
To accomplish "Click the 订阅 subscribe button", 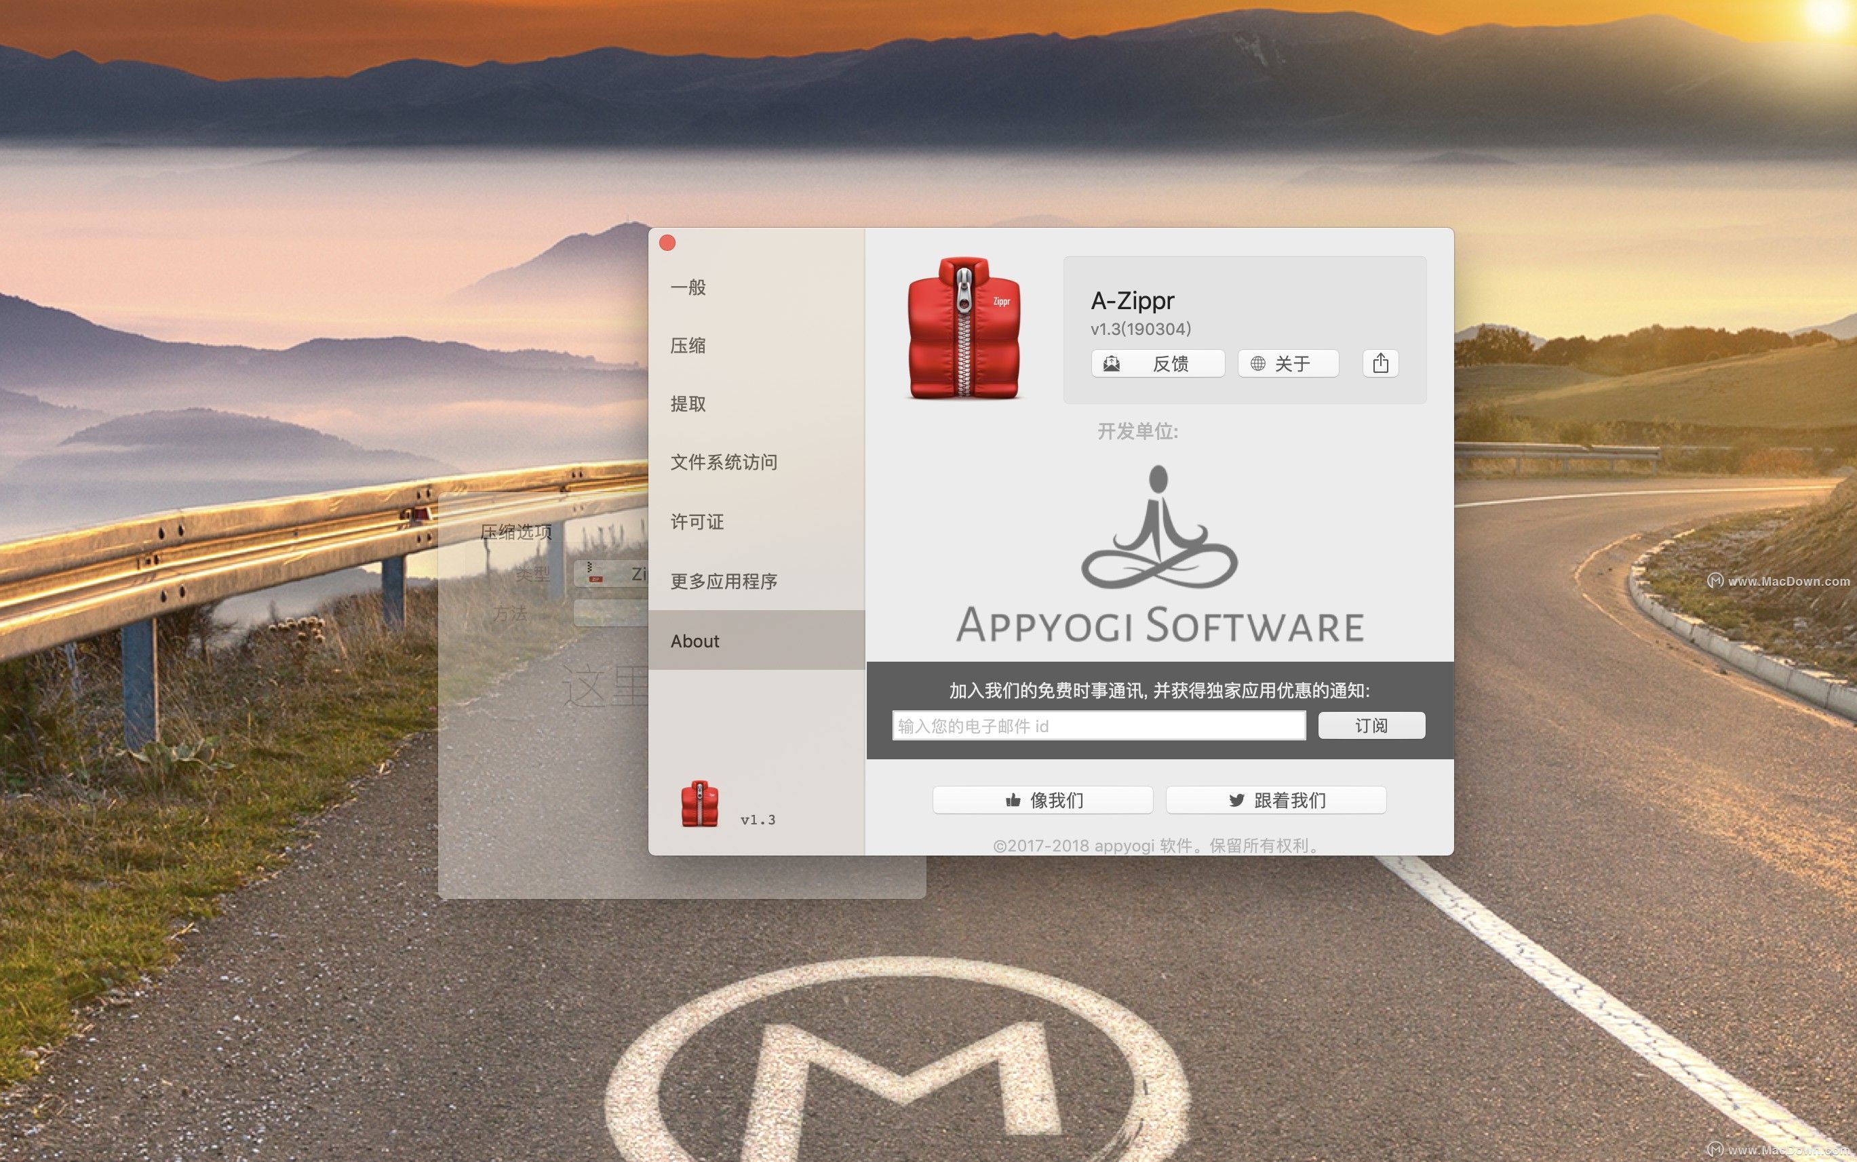I will coord(1371,725).
